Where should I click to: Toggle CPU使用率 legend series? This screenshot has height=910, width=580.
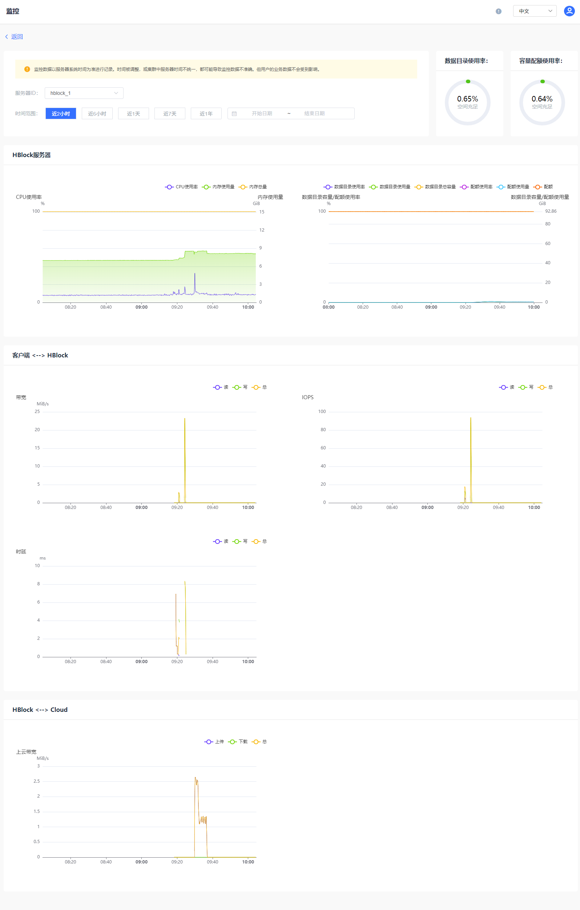tap(181, 187)
